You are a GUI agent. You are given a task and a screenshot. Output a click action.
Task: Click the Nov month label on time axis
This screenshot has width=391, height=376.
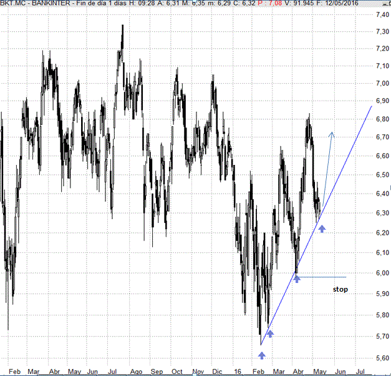coord(198,372)
